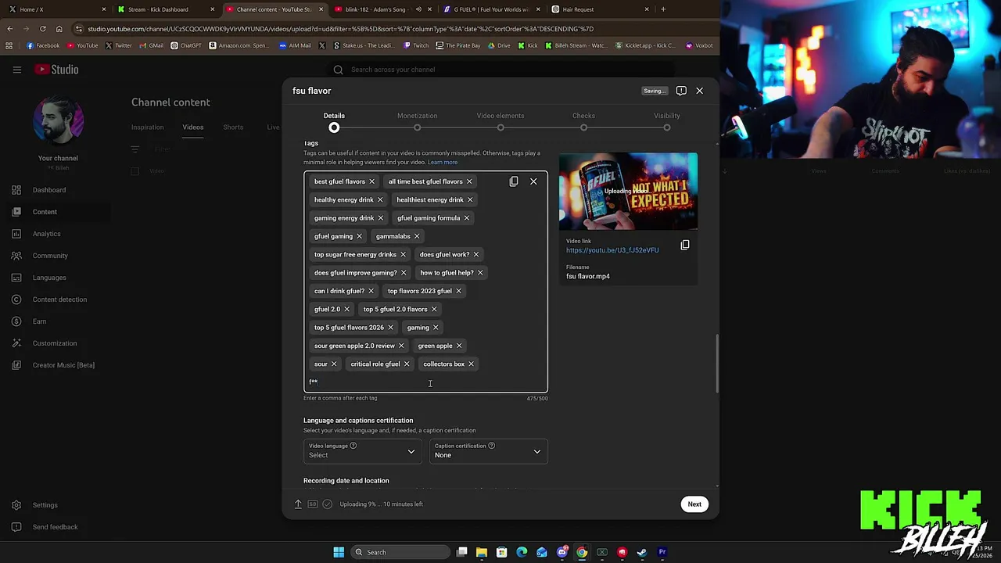
Task: Open a new browser tab
Action: tap(663, 9)
